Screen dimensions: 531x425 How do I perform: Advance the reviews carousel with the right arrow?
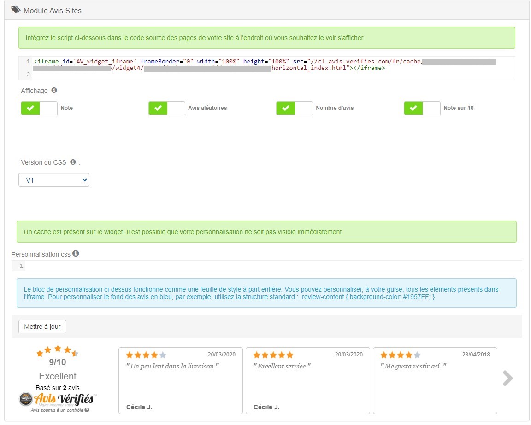pos(508,378)
